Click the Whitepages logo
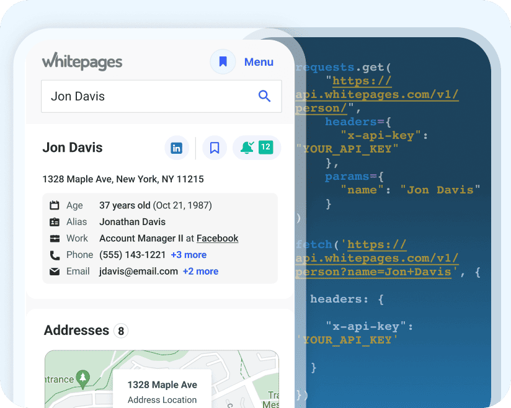The width and height of the screenshot is (511, 408). (x=82, y=61)
